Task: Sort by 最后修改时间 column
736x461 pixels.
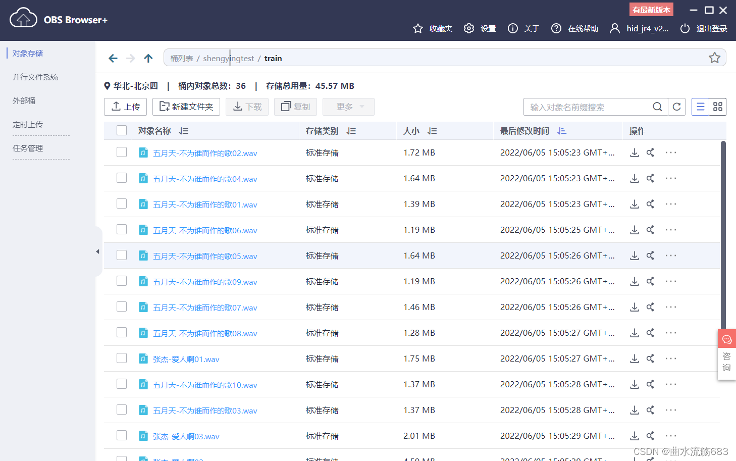Action: (562, 131)
